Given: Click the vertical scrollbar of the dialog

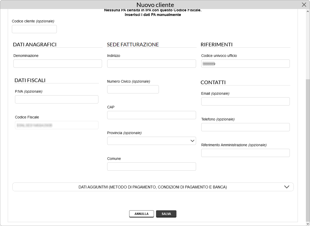Looking at the screenshot, I should pos(308,150).
